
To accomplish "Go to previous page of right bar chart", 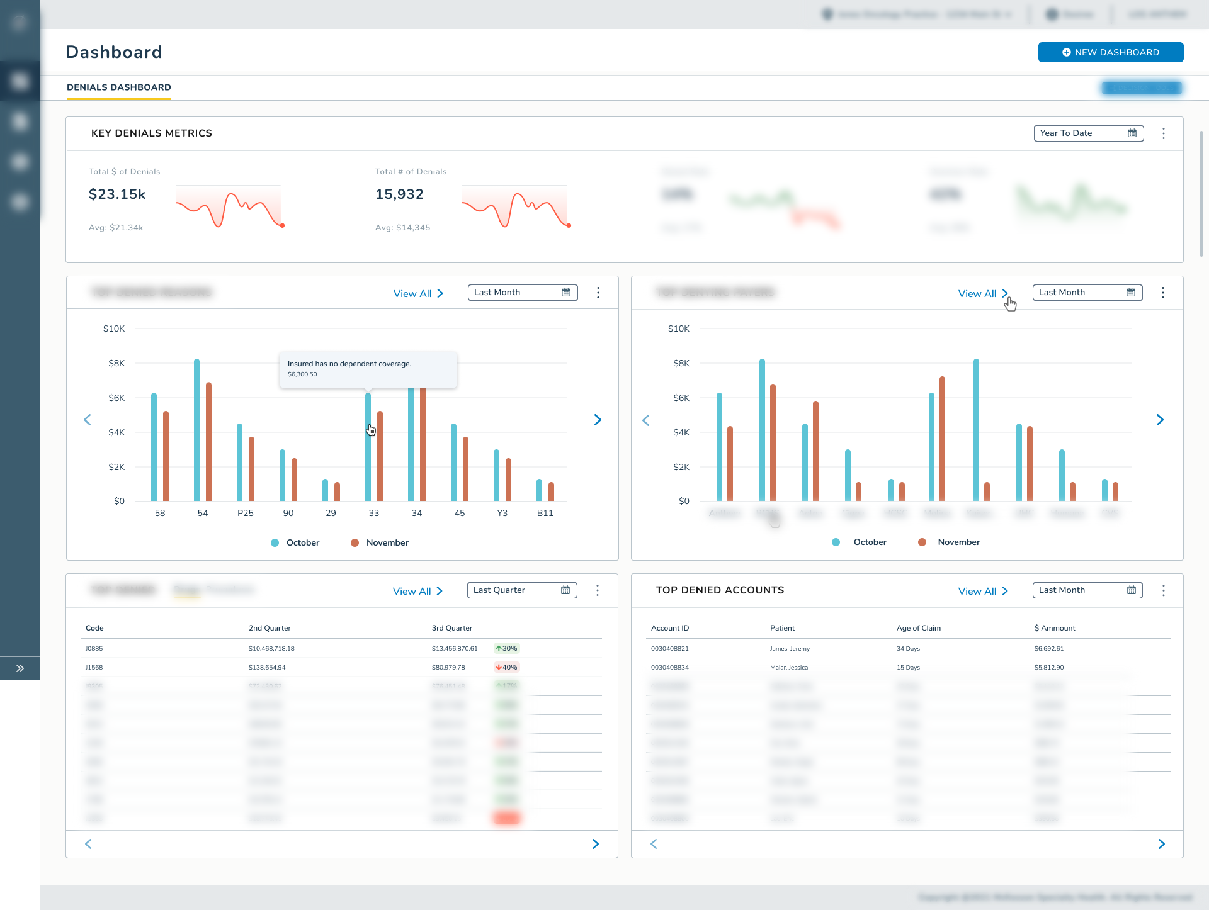I will point(646,420).
